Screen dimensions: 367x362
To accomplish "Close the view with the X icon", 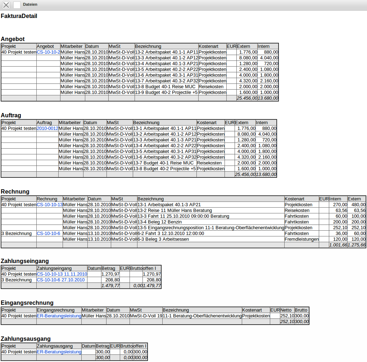I will pyautogui.click(x=6, y=5).
